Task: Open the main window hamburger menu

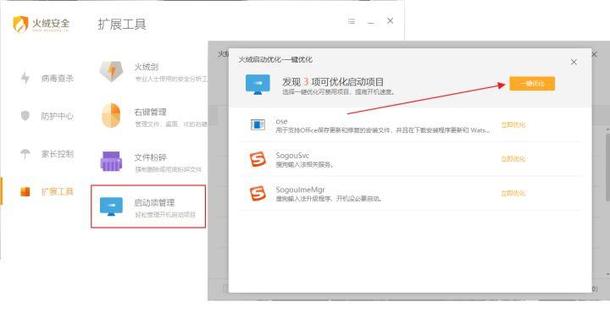Action: click(352, 21)
